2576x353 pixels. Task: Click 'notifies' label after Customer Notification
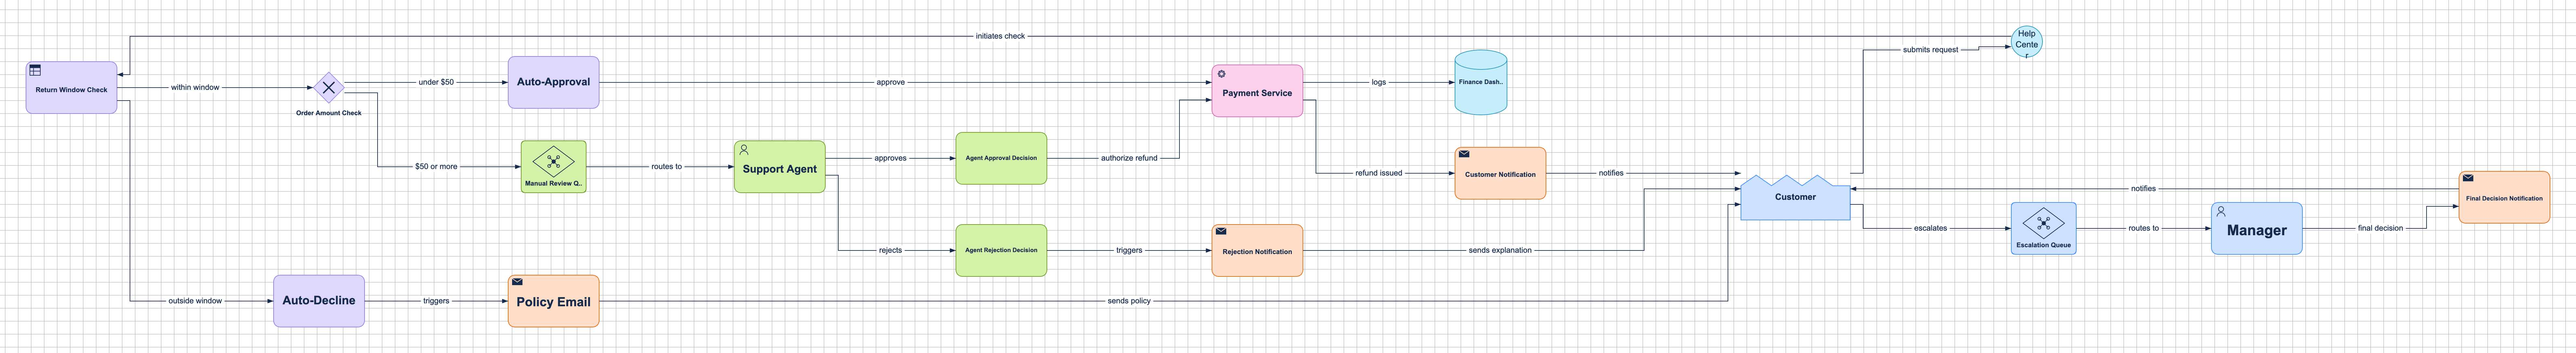1611,174
